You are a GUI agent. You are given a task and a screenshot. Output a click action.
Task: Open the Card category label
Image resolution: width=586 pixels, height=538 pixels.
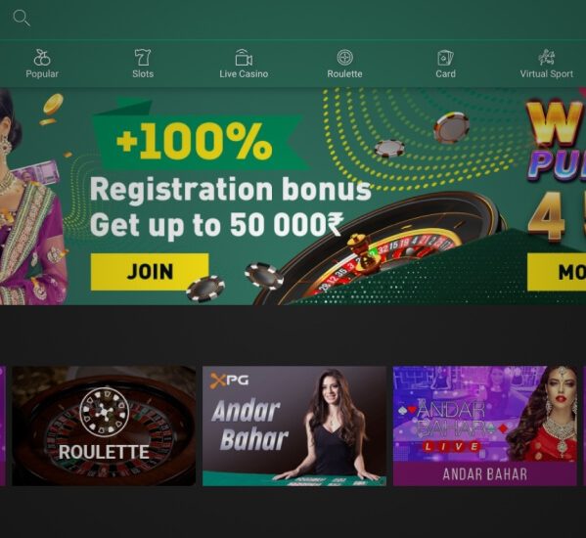[445, 74]
